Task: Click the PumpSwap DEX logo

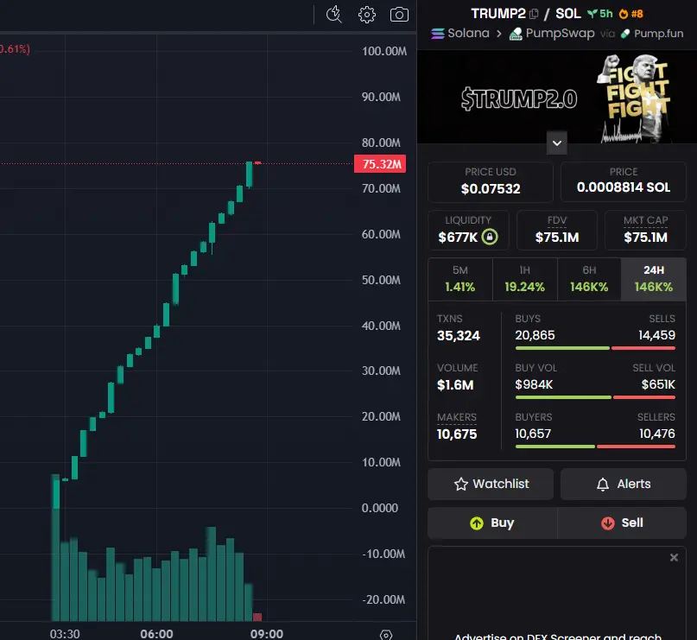Action: (x=516, y=34)
